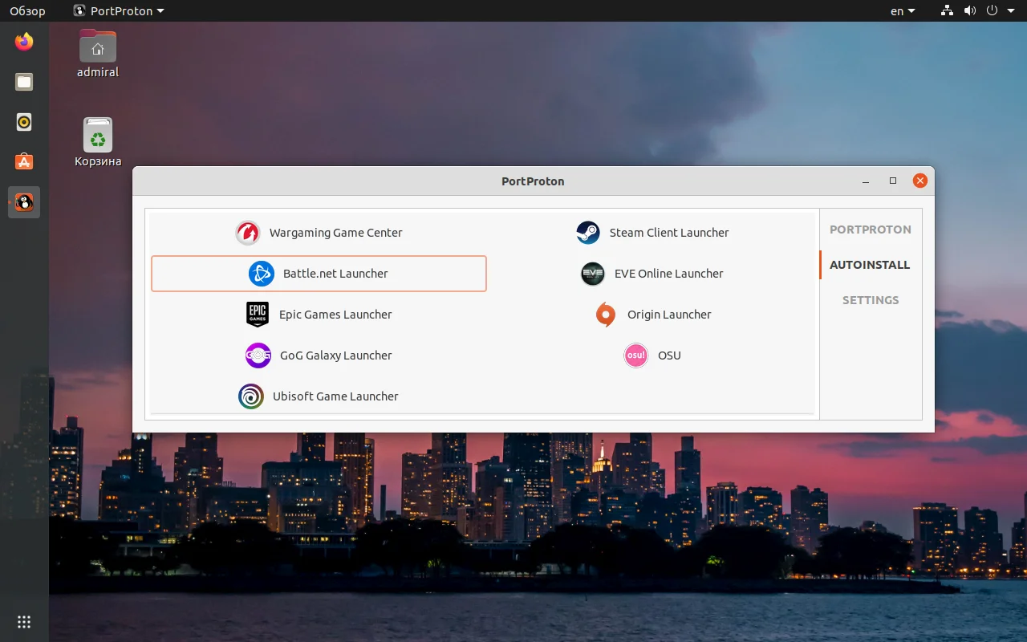Screen dimensions: 1027x642
Task: Switch to the PORTPROTON tab
Action: 871,230
